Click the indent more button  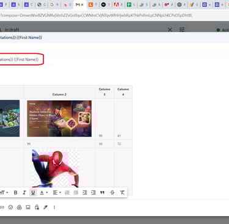[93, 193]
